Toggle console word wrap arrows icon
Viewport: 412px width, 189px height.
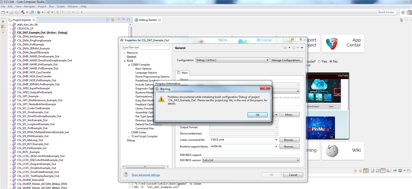point(366,171)
